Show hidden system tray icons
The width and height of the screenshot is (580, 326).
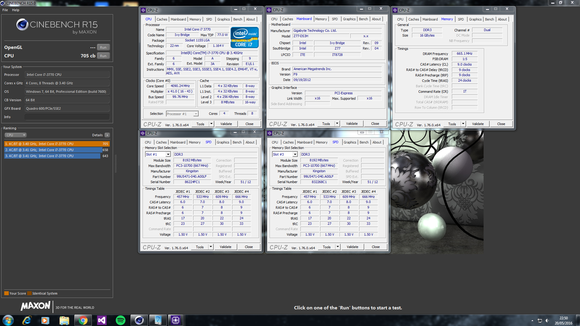[532, 321]
